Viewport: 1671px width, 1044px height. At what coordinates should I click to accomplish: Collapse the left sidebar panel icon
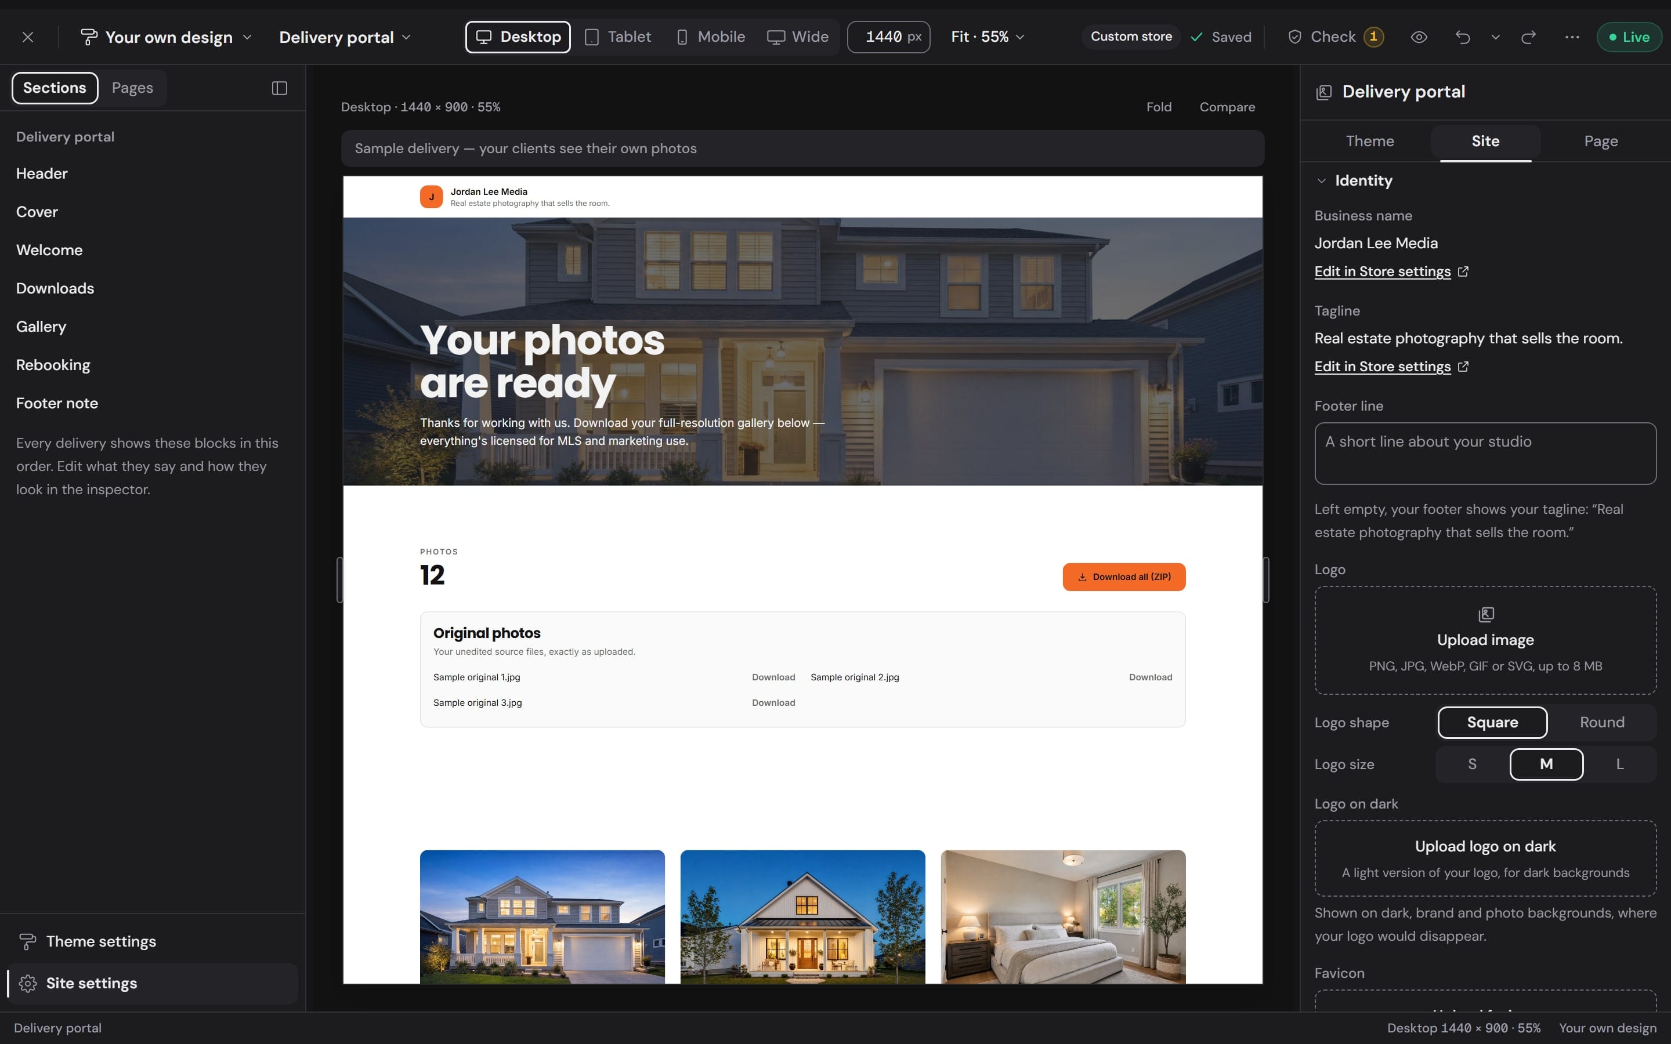pyautogui.click(x=280, y=88)
